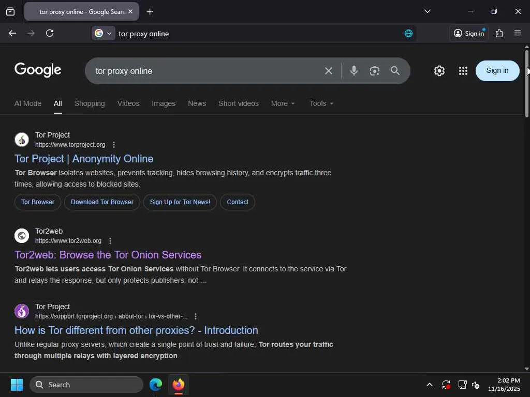
Task: Click the muted volume tray icon
Action: point(476,385)
